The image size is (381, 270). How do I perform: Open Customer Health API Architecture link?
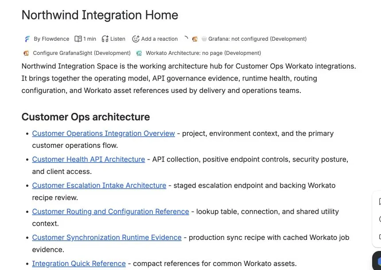pos(89,159)
